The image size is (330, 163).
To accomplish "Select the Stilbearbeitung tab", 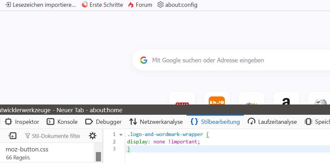I will click(x=215, y=122).
